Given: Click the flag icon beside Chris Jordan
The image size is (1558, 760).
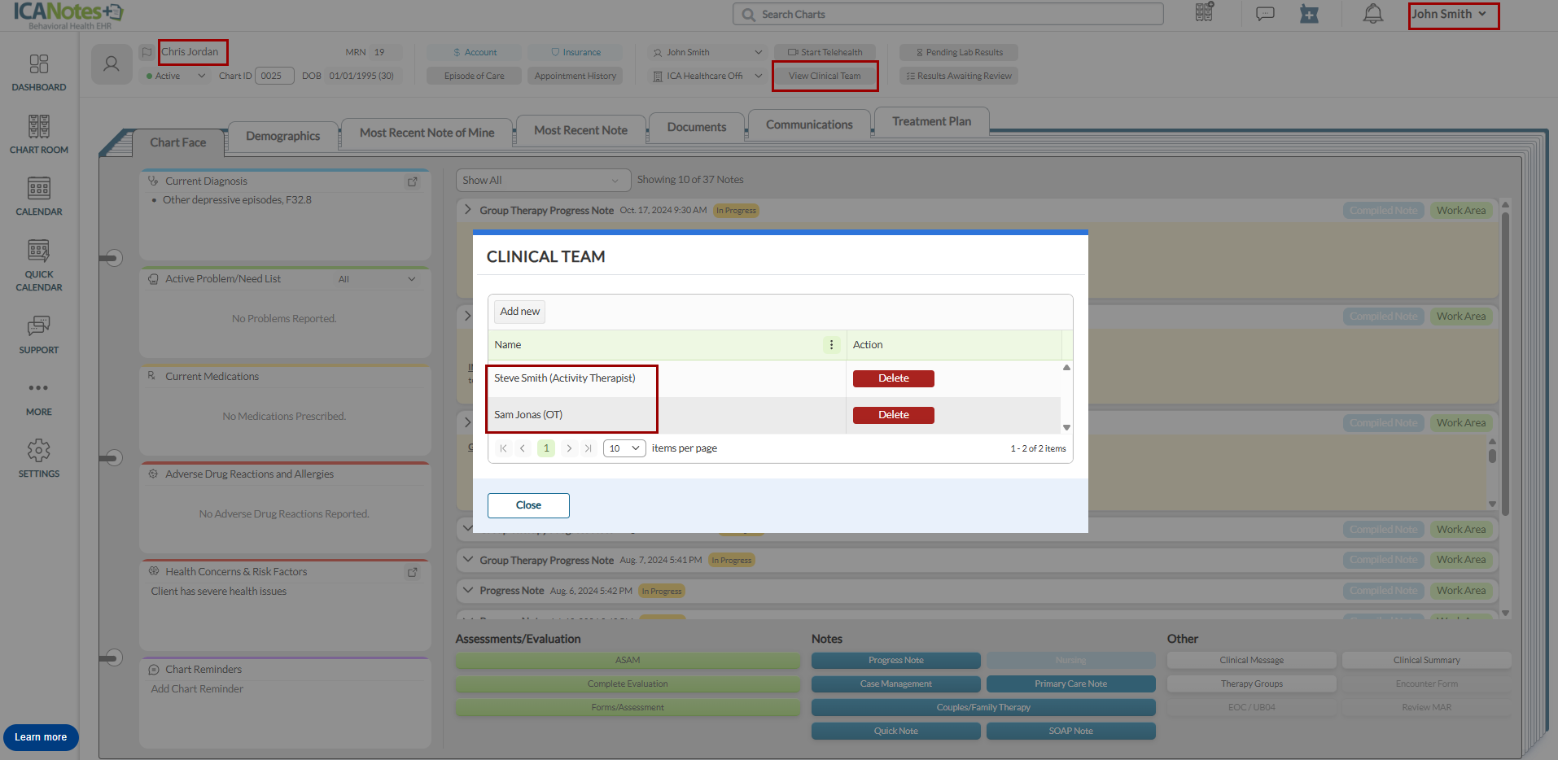Looking at the screenshot, I should (147, 52).
